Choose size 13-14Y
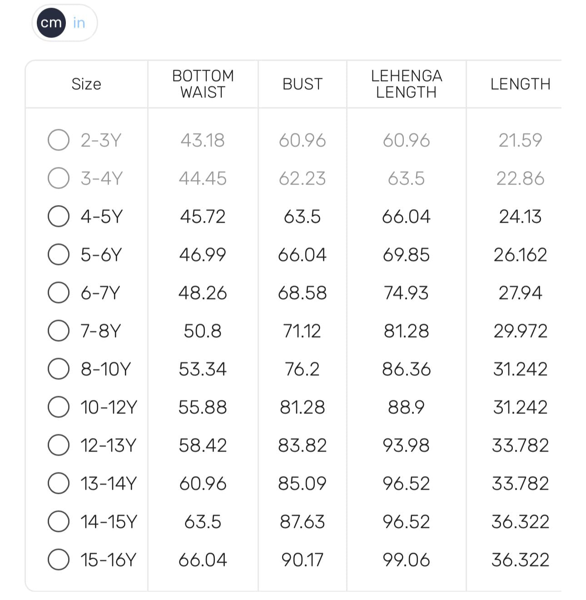The image size is (586, 600). (x=59, y=483)
